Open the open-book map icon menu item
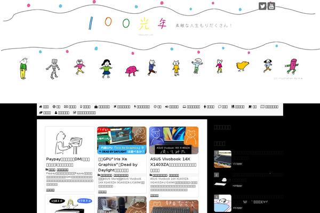 click(x=269, y=106)
